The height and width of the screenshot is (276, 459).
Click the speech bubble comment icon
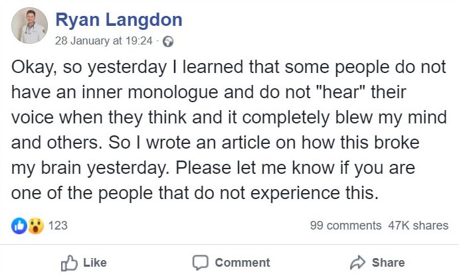pos(201,263)
